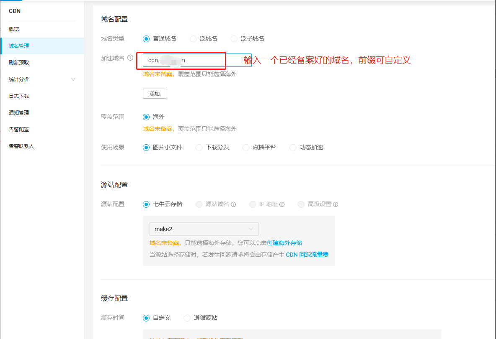Select 海外 coverage range
The height and width of the screenshot is (339, 496).
tap(146, 117)
